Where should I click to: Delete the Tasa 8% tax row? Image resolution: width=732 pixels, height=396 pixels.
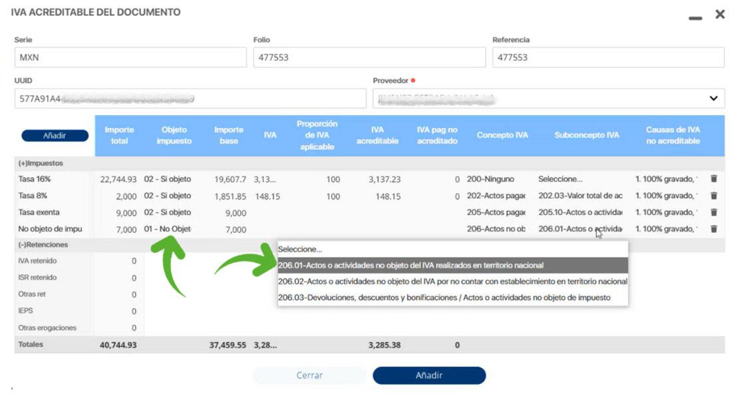point(713,196)
